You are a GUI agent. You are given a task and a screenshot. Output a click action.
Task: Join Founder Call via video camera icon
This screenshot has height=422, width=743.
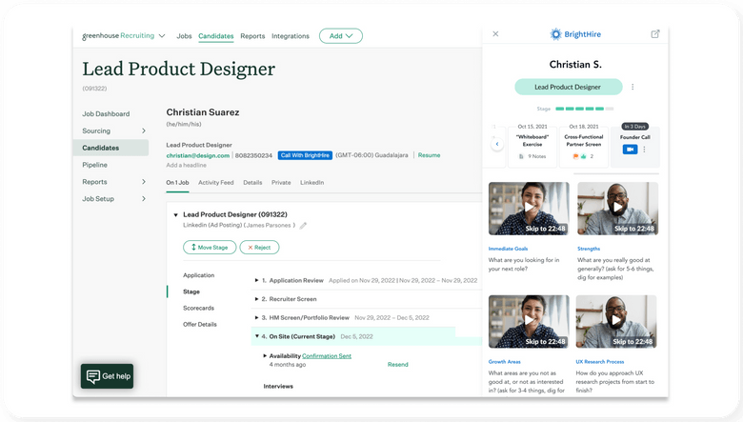(630, 150)
